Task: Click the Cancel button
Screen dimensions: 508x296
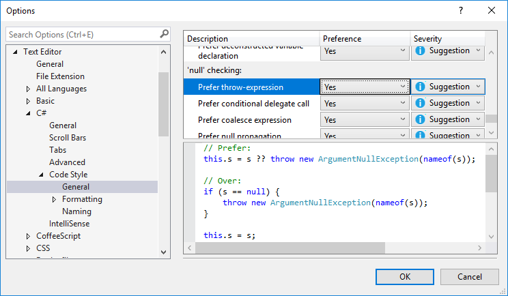Action: pyautogui.click(x=470, y=277)
